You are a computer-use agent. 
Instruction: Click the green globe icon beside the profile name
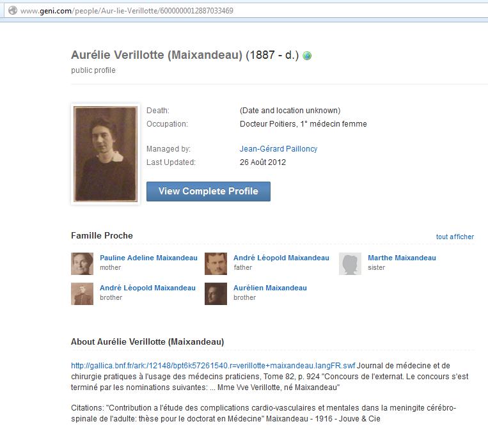tap(307, 56)
